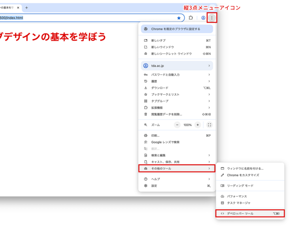Click chevron beside 検索と編集

pyautogui.click(x=209, y=155)
